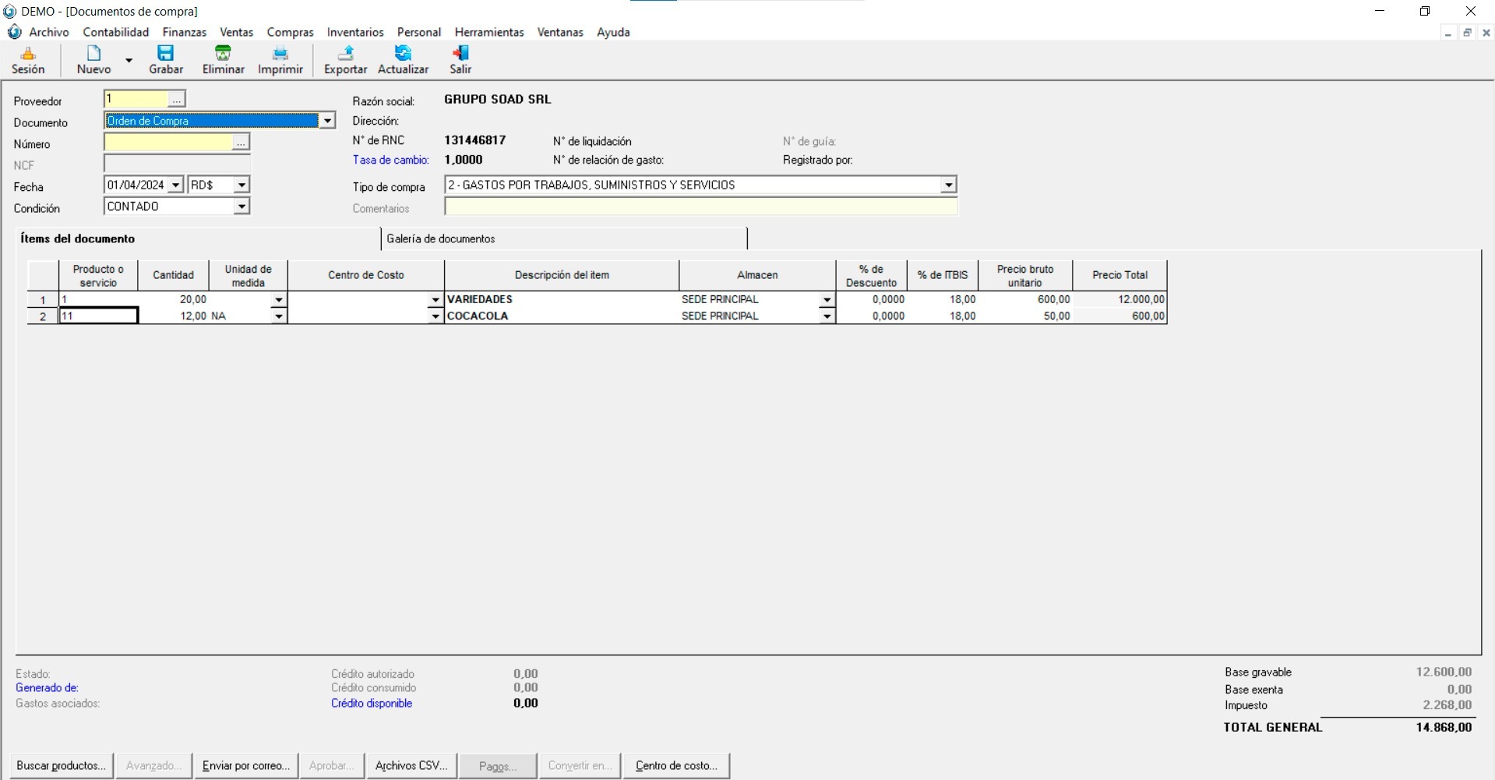Screen dimensions: 1495x780
Task: Open the Nuevo dropdown arrow
Action: [x=129, y=60]
